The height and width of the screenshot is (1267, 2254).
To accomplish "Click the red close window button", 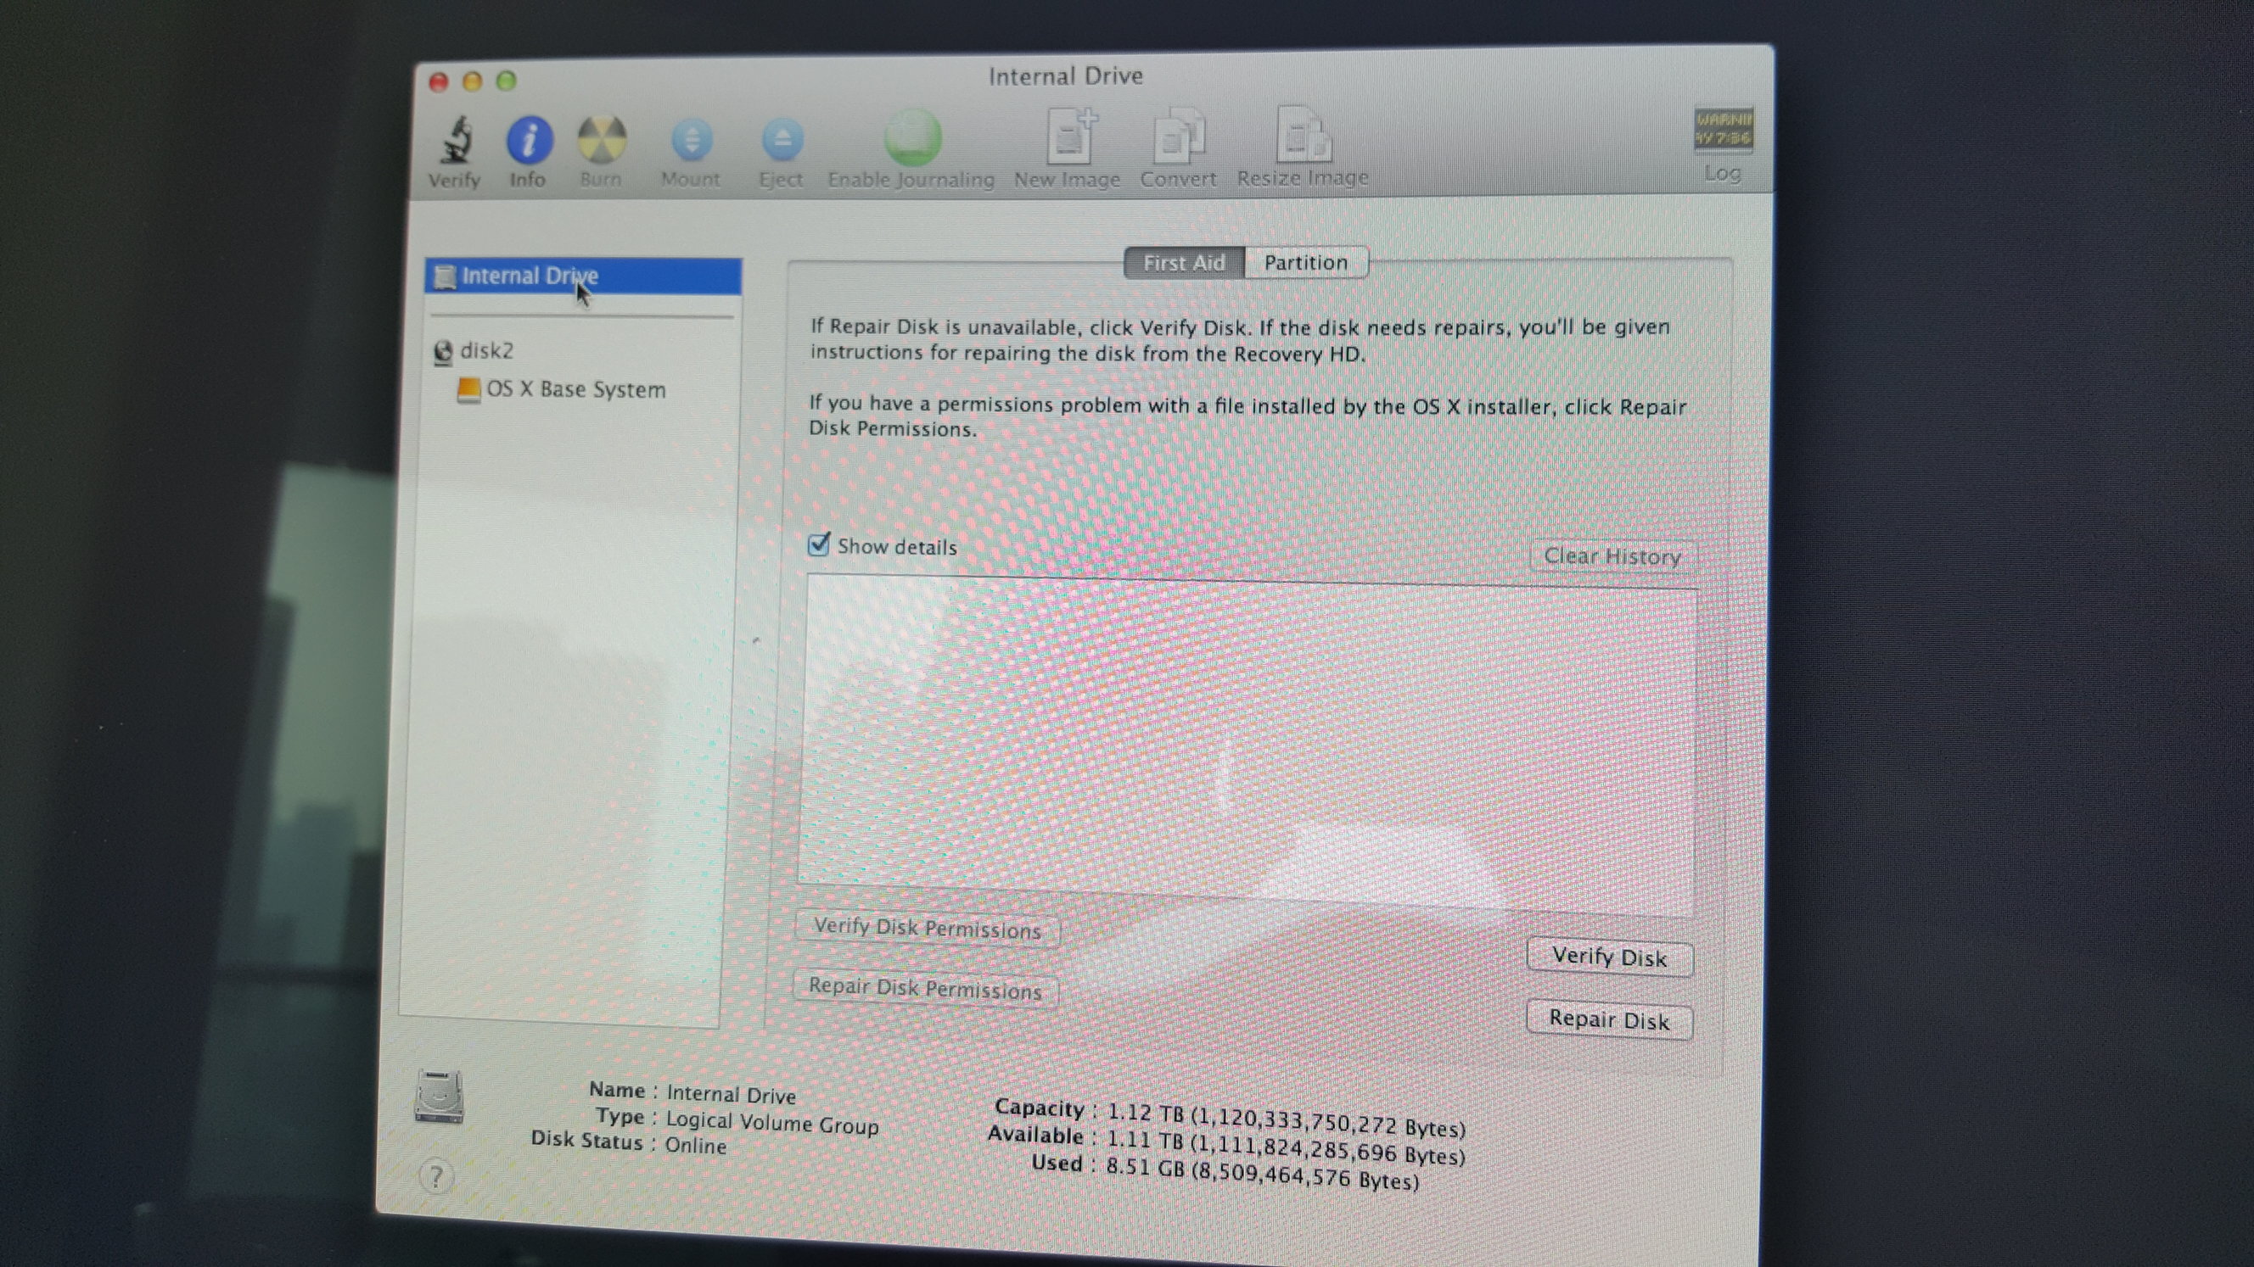I will point(439,82).
